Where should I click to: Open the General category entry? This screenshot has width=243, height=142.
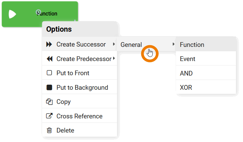[x=131, y=45]
